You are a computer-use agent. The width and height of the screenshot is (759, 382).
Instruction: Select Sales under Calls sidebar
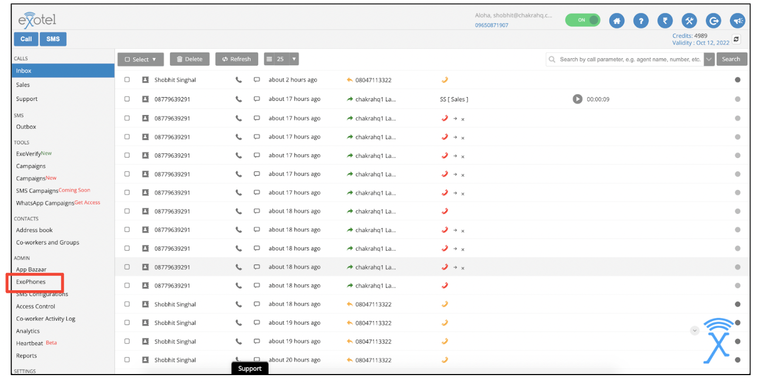23,85
